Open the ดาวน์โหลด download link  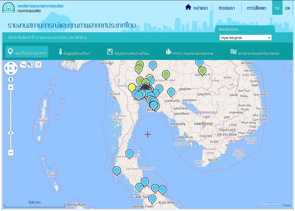(x=256, y=8)
